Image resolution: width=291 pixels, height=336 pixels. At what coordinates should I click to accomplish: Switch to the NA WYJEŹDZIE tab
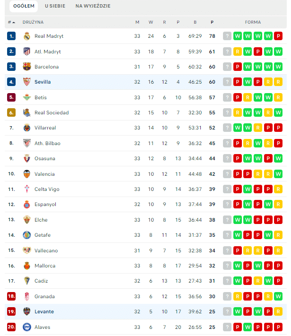93,6
